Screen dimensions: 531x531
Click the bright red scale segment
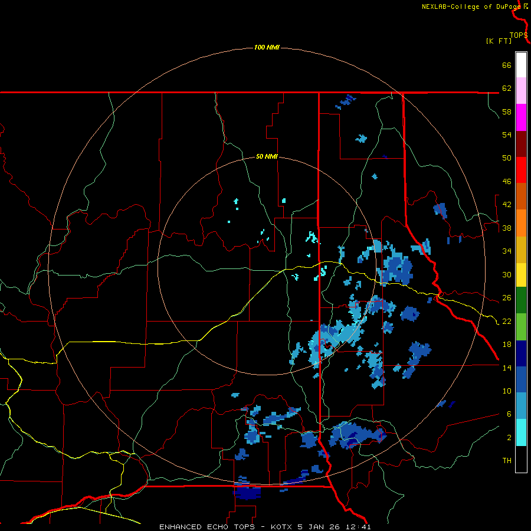[x=521, y=170]
